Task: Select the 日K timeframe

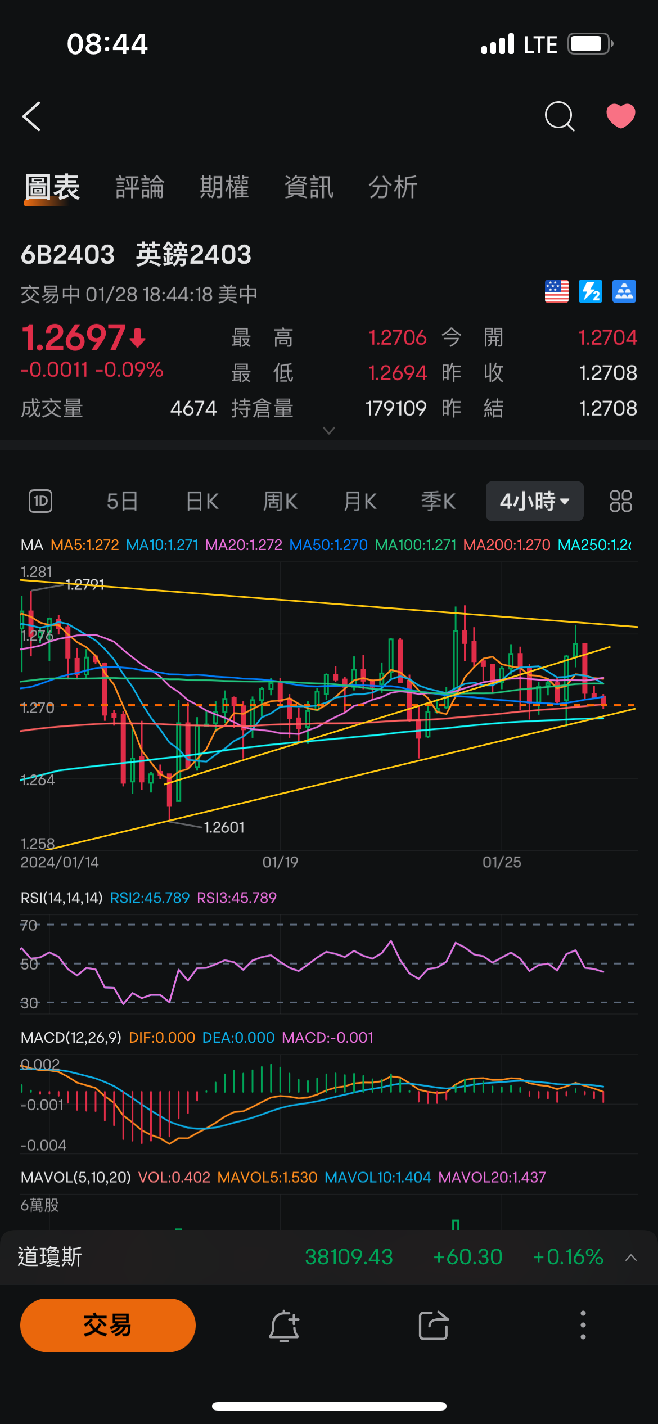Action: click(202, 501)
